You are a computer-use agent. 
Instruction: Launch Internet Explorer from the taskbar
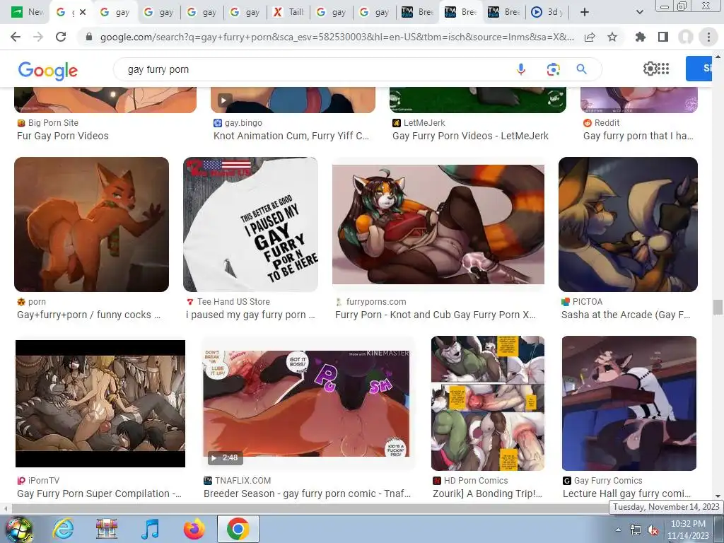(63, 529)
